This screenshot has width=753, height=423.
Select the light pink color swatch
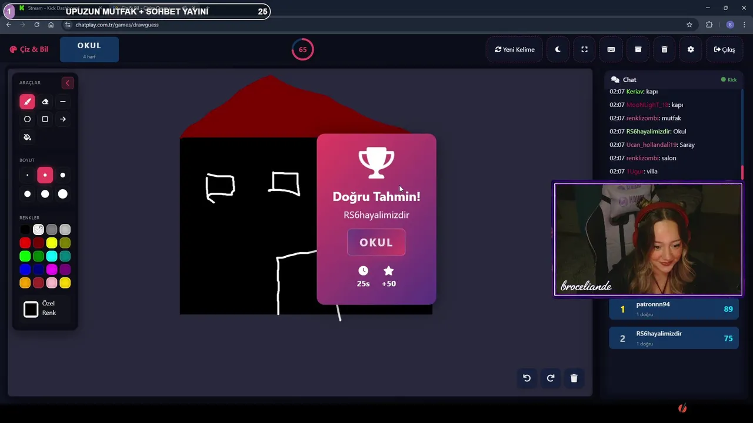[52, 283]
